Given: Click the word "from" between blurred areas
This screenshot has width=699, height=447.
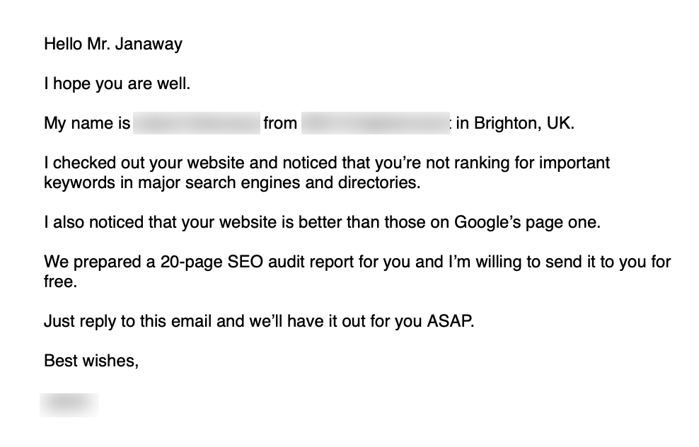Looking at the screenshot, I should click(280, 124).
